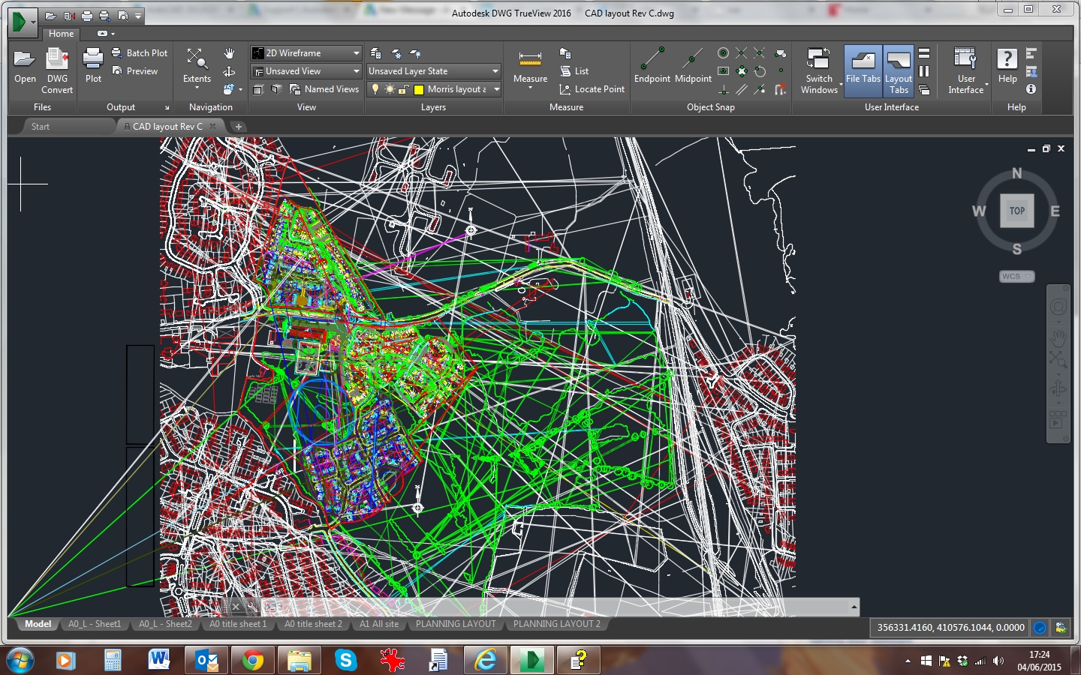The height and width of the screenshot is (675, 1081).
Task: Click the yellow layer color swatch
Action: (x=419, y=89)
